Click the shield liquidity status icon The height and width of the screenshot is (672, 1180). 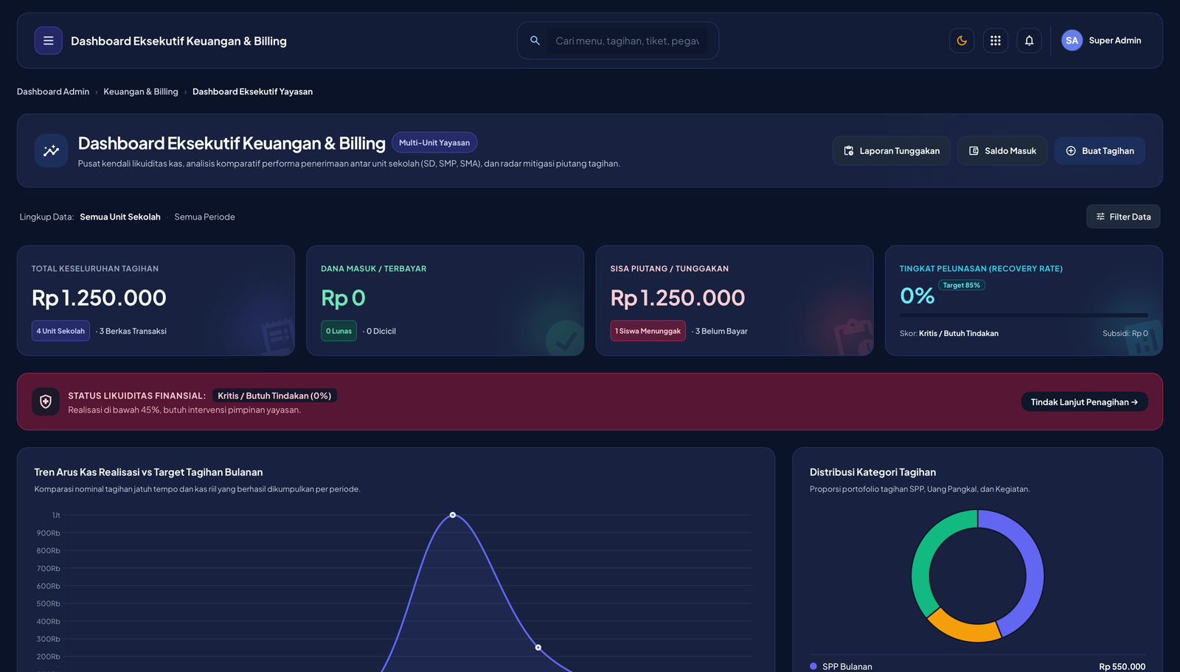tap(46, 402)
